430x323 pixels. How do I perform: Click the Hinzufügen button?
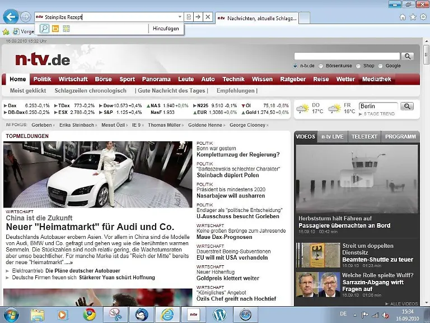pyautogui.click(x=165, y=29)
